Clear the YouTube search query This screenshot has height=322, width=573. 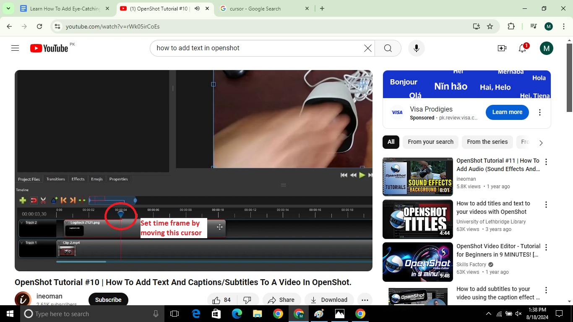pos(367,48)
